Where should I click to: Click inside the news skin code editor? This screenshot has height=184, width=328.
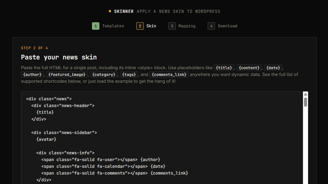[x=162, y=138]
